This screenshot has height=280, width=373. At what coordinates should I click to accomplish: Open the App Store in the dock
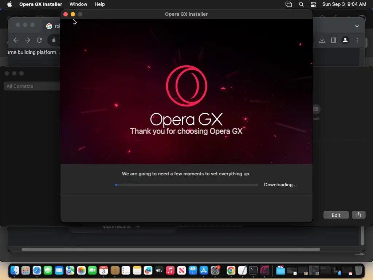click(x=204, y=271)
